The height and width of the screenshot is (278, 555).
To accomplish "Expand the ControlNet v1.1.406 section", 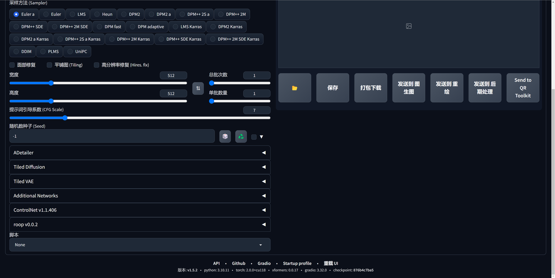I will [140, 210].
